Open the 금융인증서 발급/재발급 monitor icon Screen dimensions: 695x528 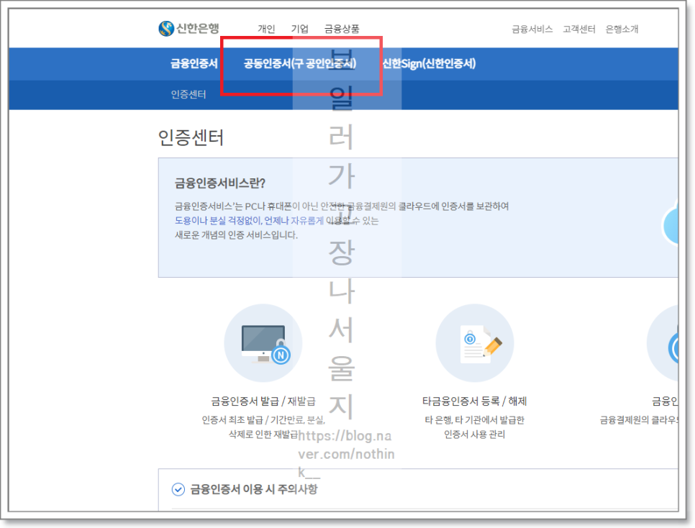[263, 343]
